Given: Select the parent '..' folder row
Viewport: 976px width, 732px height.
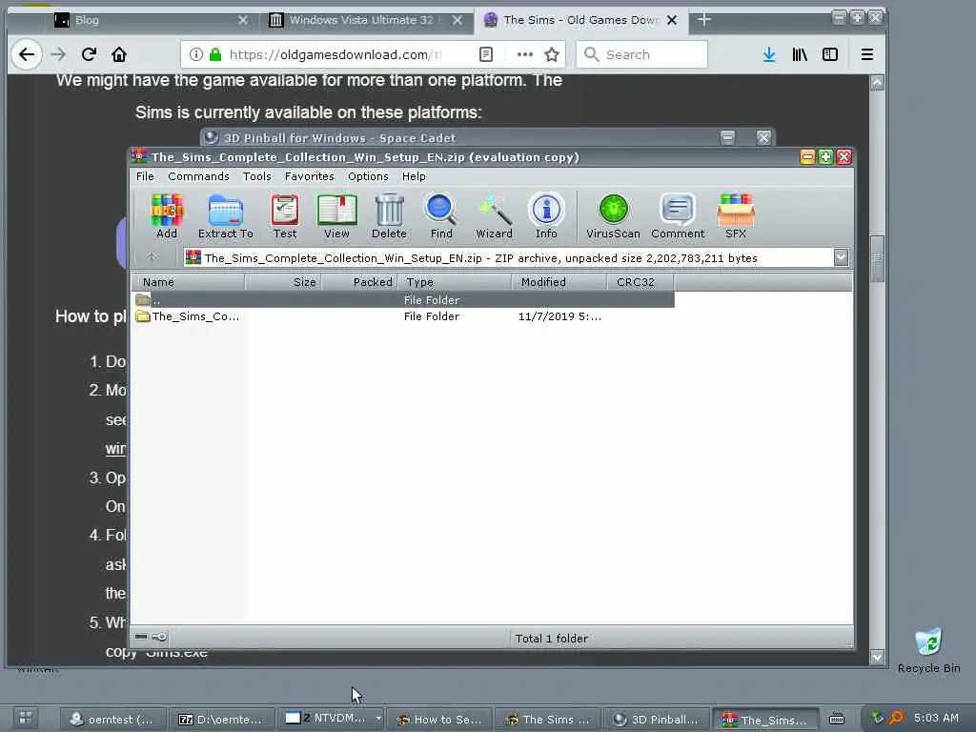Looking at the screenshot, I should point(403,300).
